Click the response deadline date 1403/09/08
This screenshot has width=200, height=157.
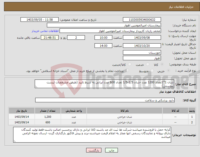pos(142,37)
